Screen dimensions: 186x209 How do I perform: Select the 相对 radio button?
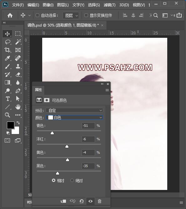click(53, 180)
